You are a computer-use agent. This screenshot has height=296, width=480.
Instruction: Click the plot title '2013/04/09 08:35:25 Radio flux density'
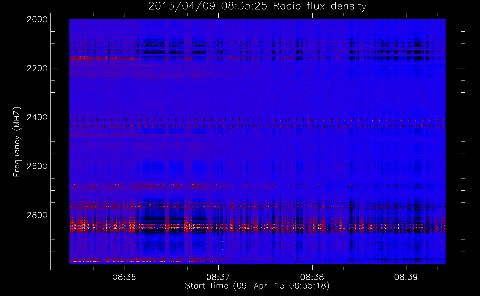pyautogui.click(x=257, y=6)
